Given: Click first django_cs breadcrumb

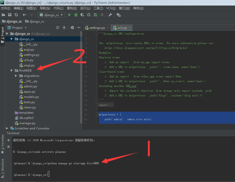Looking at the screenshot, I should point(12,22).
